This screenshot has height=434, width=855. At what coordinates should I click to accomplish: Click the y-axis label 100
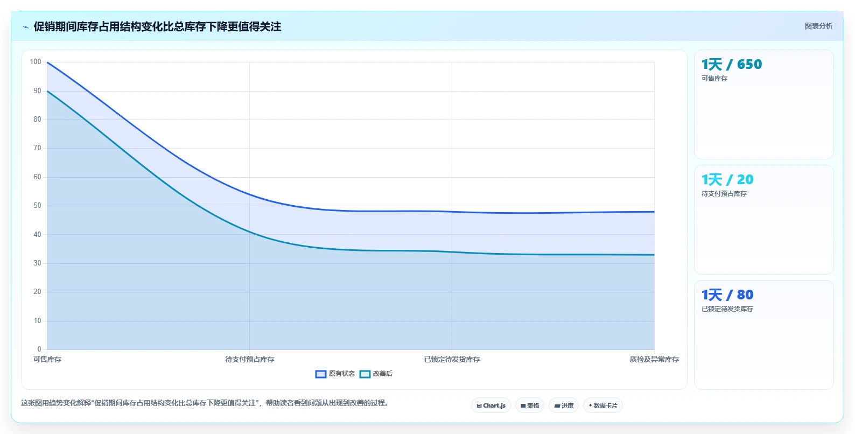(x=36, y=62)
